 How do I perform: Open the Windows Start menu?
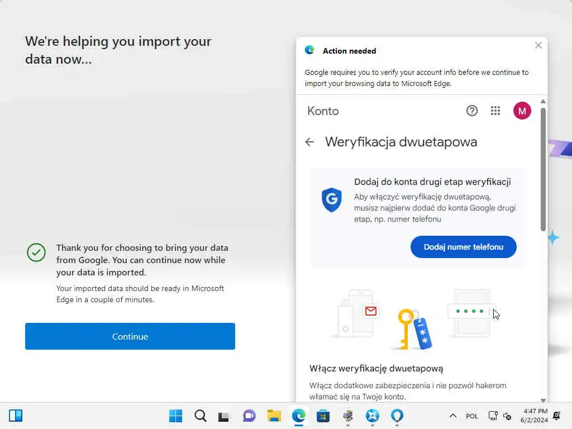click(x=175, y=416)
